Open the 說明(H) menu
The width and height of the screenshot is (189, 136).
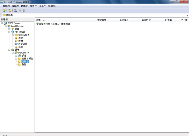coord(52,6)
